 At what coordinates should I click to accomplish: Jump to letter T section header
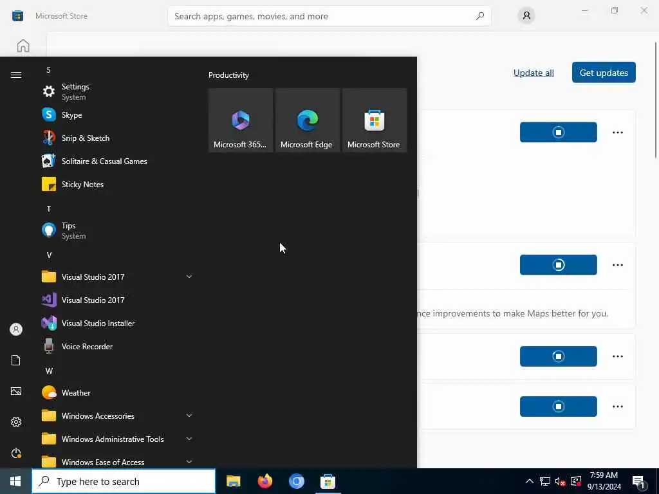pos(49,209)
